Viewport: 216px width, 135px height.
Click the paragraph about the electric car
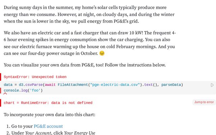tap(89, 43)
